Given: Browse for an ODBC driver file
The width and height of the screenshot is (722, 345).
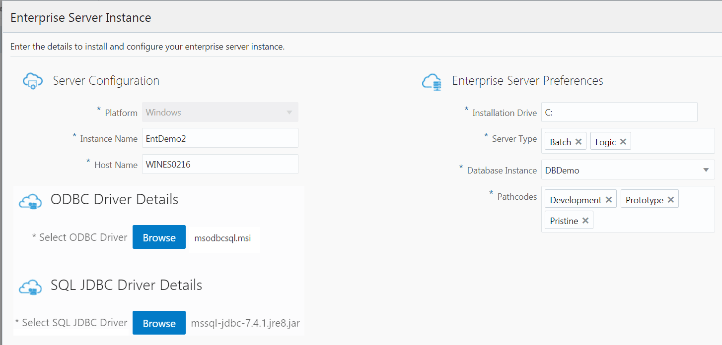Looking at the screenshot, I should click(x=159, y=237).
